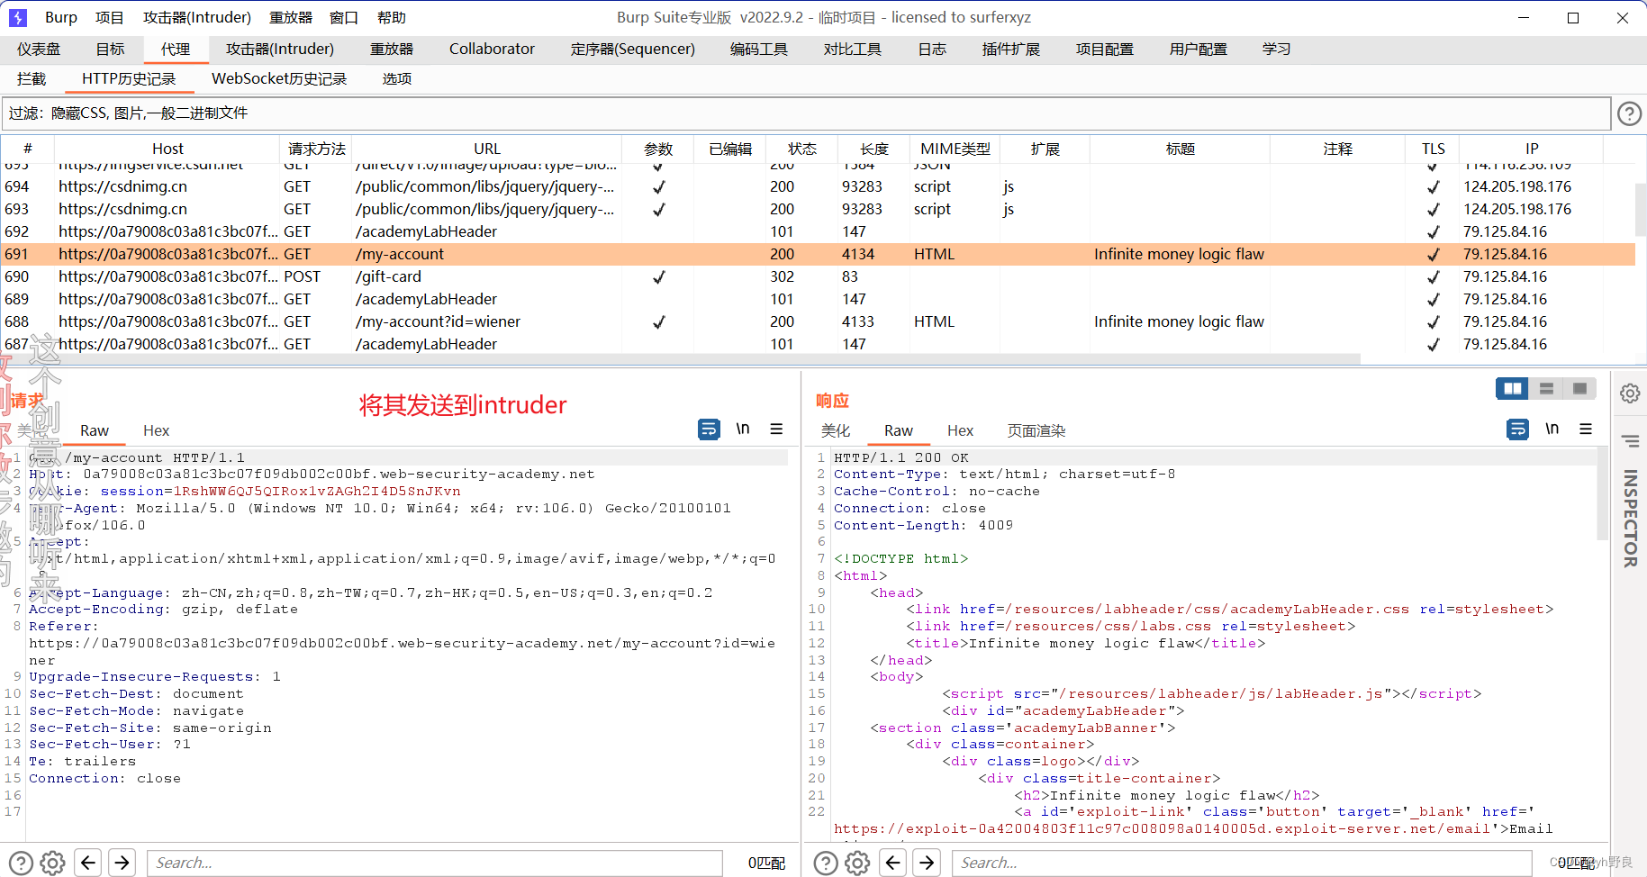Screen dimensions: 1647x877
Task: Switch to 对比工具 tab
Action: pyautogui.click(x=853, y=50)
